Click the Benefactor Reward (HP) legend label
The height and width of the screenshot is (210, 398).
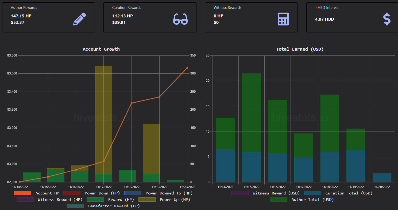114,206
